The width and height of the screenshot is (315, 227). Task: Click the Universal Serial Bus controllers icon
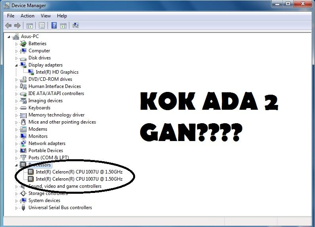(x=23, y=208)
